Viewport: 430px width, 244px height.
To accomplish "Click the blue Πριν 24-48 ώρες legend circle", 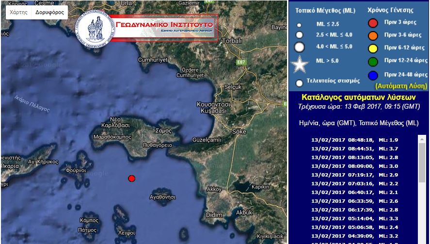I will (x=373, y=75).
